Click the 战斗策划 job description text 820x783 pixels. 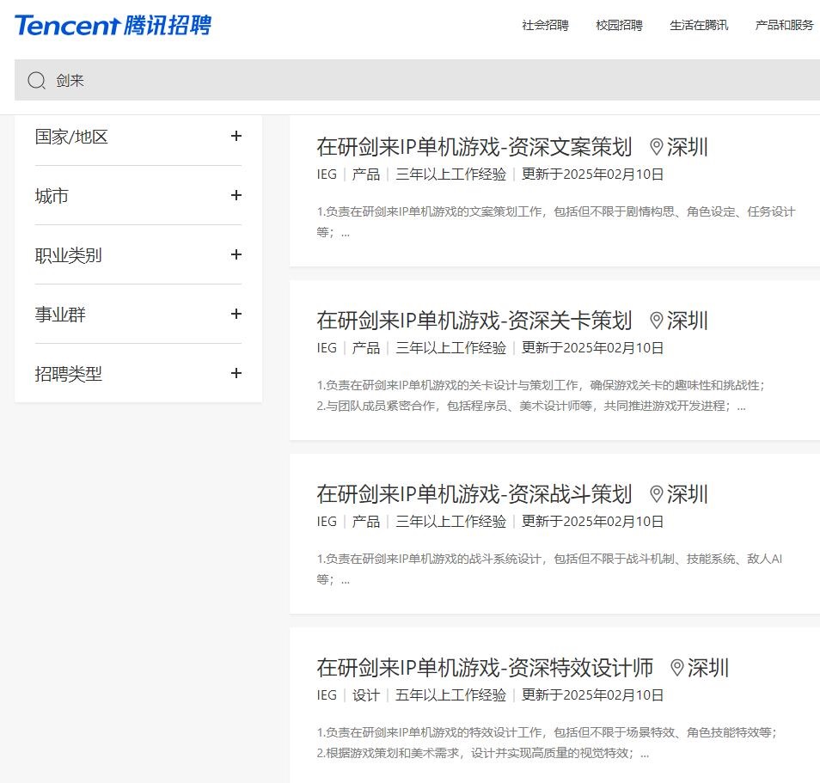[x=549, y=569]
